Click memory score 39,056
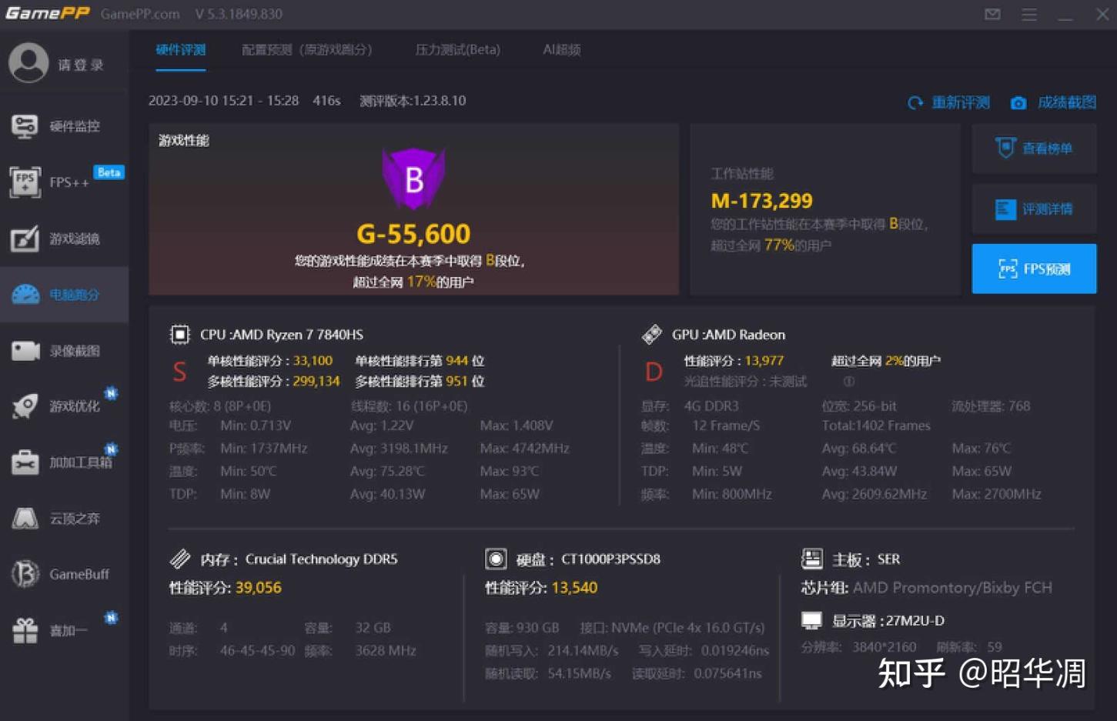 [259, 588]
